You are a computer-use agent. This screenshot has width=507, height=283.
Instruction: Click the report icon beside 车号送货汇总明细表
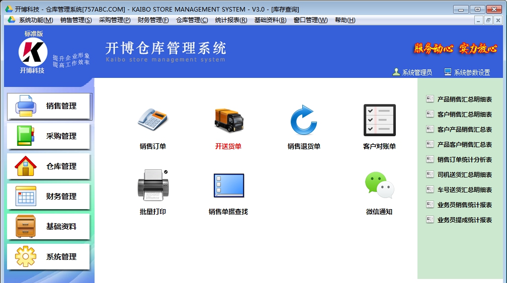click(430, 190)
